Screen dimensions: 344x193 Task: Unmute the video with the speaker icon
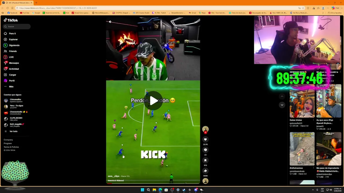tap(110, 22)
